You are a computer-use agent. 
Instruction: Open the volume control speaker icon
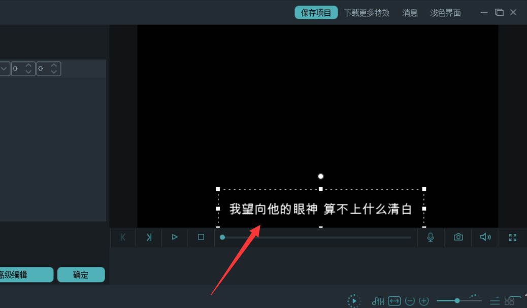pyautogui.click(x=485, y=237)
